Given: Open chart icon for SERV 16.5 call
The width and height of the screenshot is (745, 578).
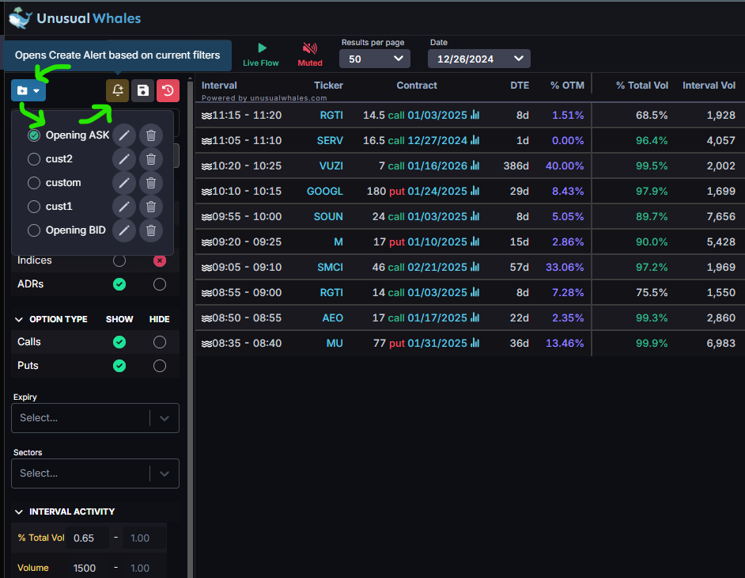Looking at the screenshot, I should (x=475, y=140).
